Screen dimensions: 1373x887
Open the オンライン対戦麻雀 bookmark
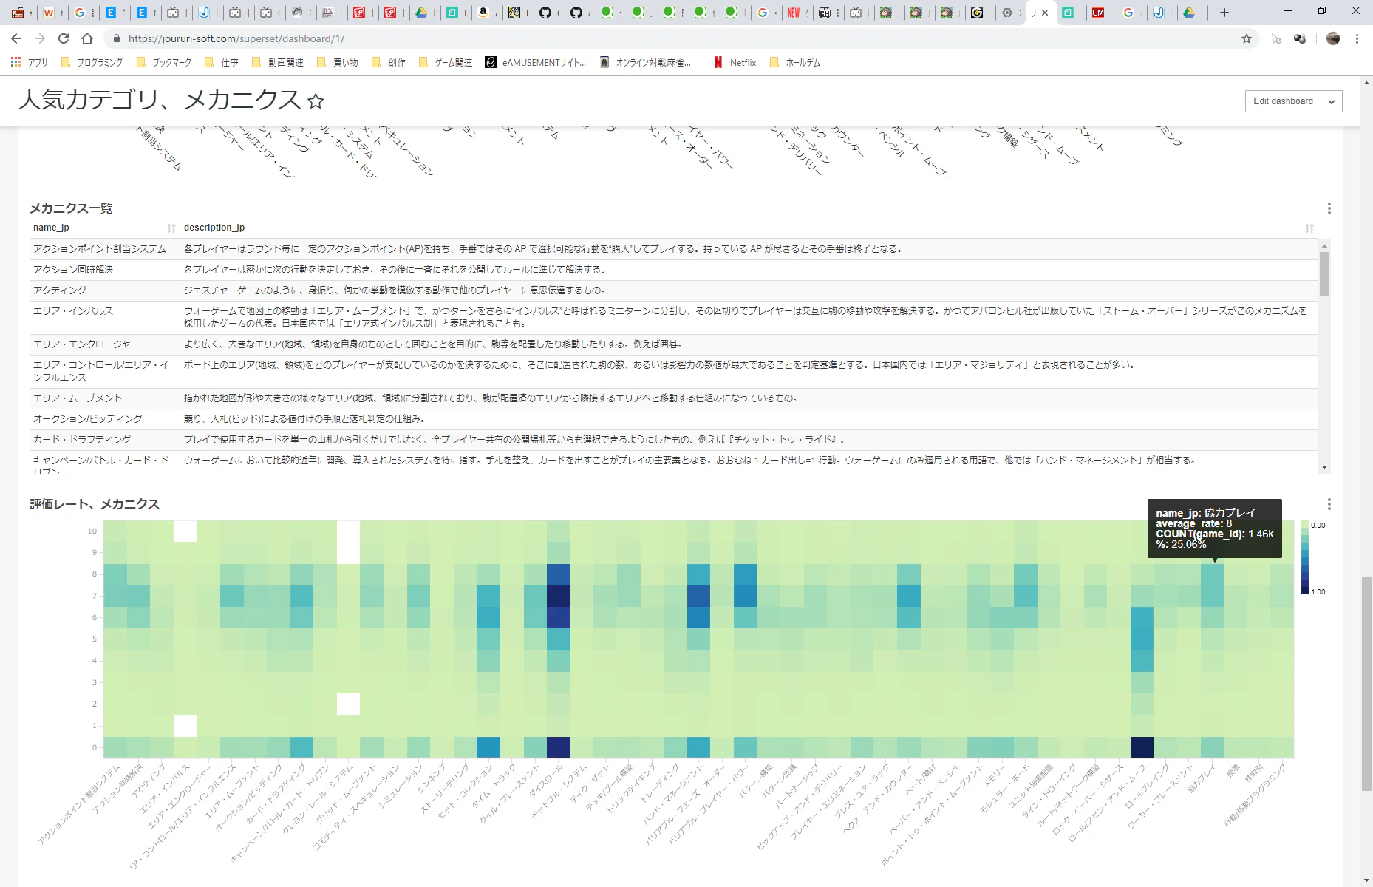(x=646, y=63)
